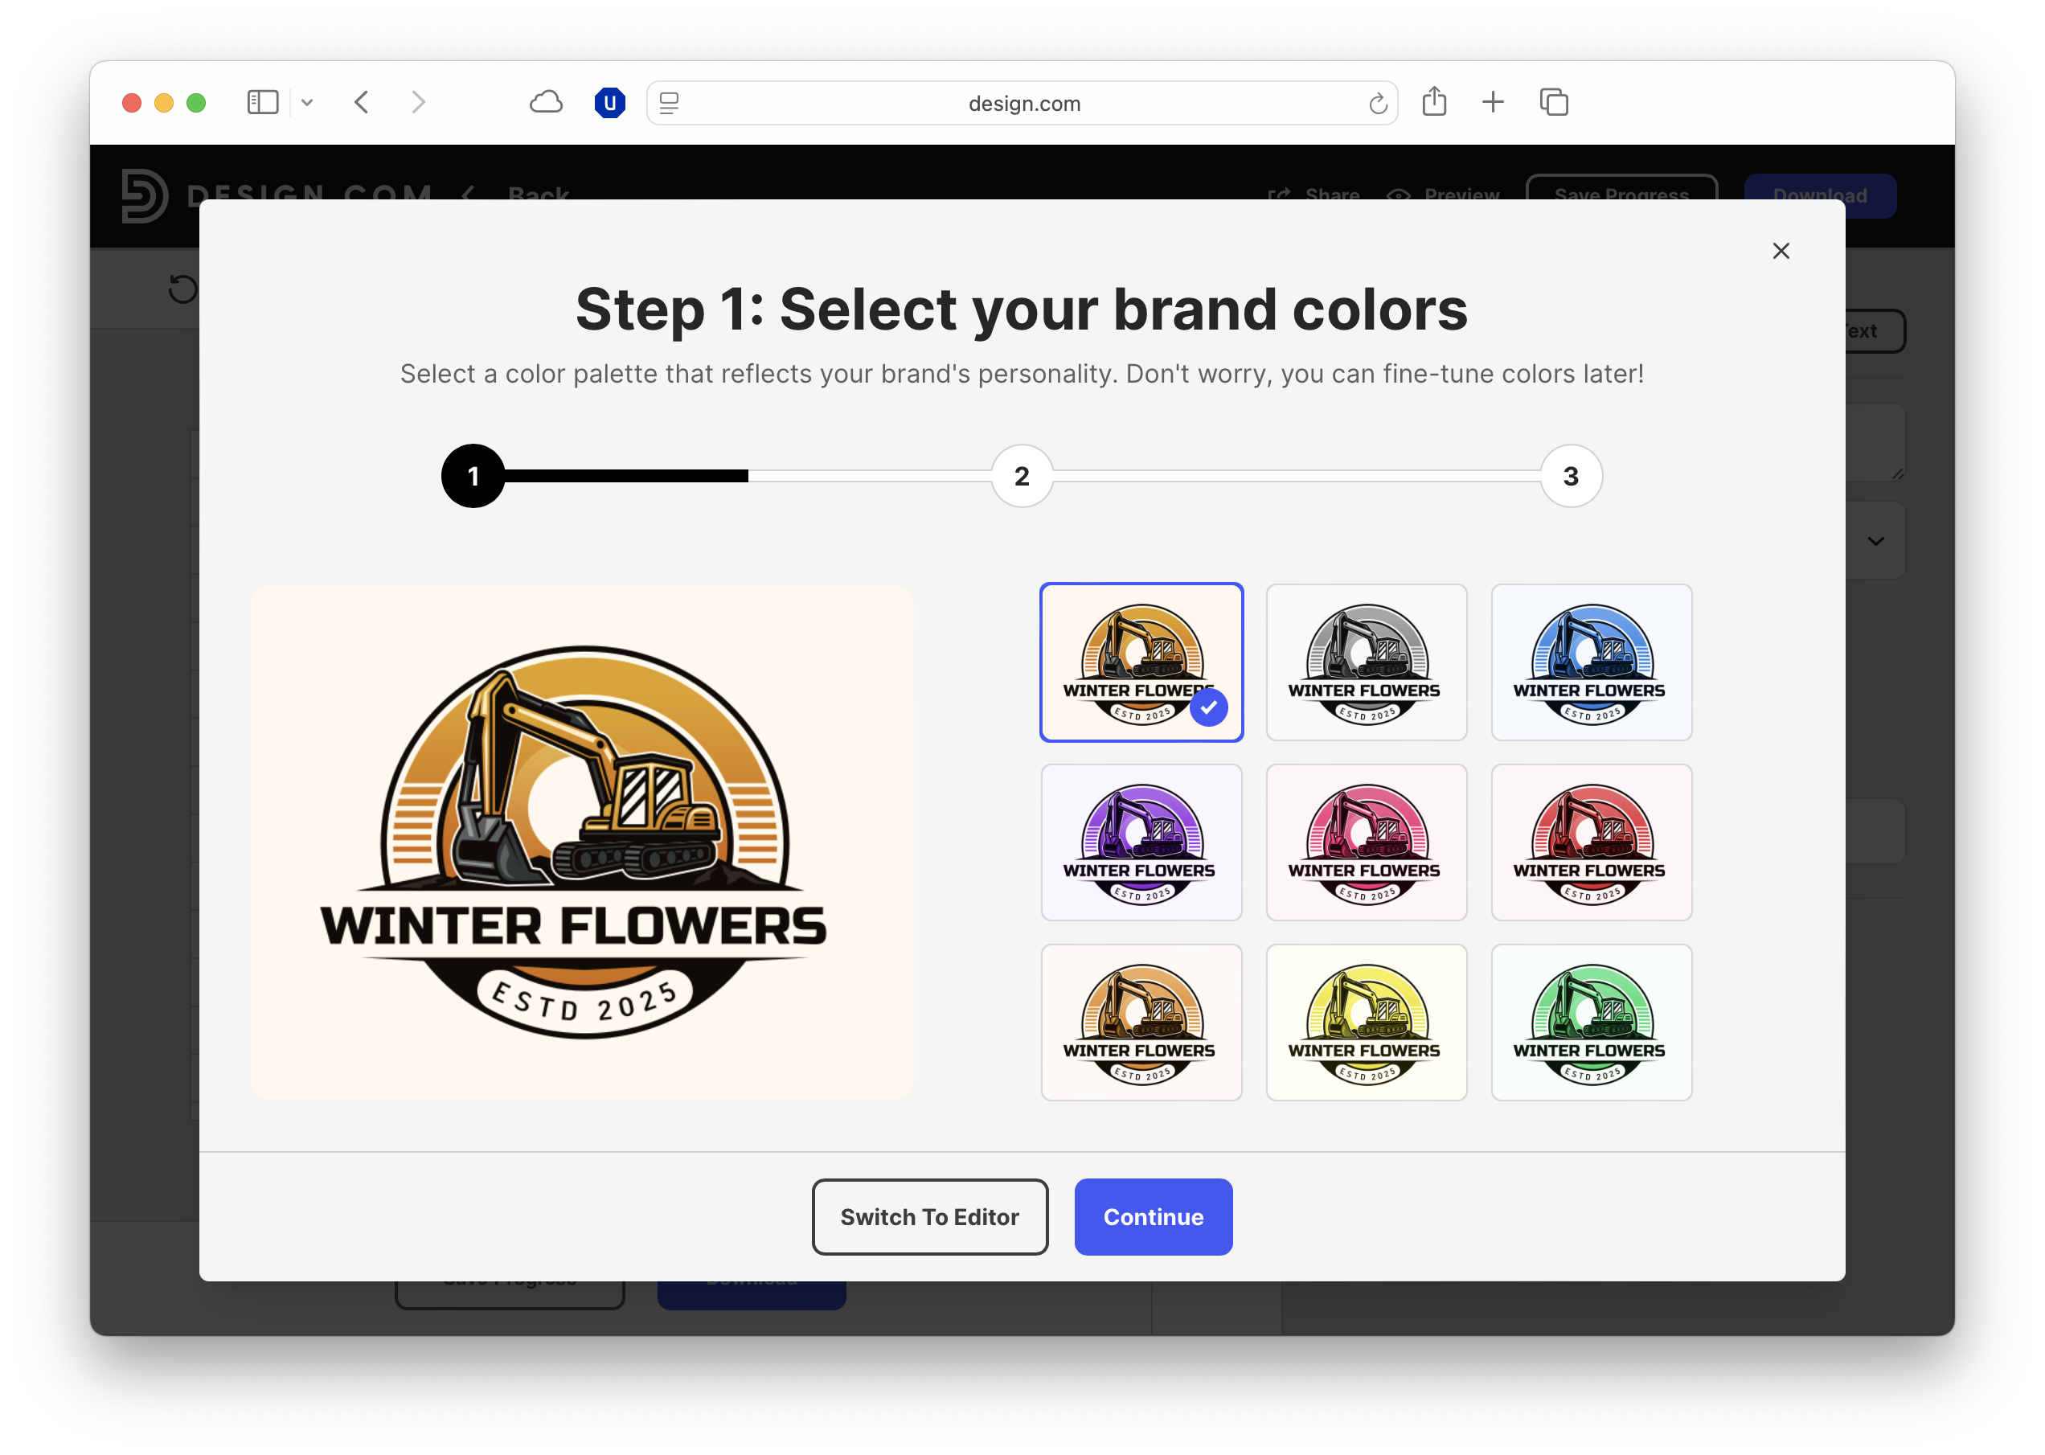Click the Back link in the header

click(539, 196)
